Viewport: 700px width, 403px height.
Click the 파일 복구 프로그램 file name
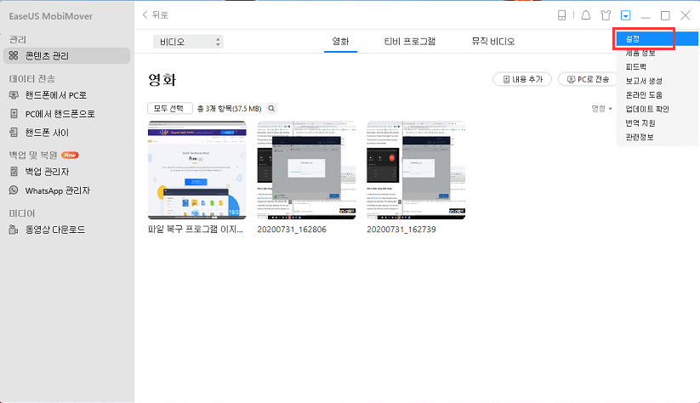click(196, 230)
